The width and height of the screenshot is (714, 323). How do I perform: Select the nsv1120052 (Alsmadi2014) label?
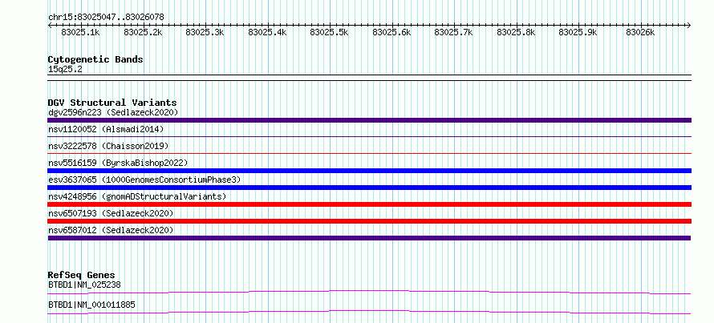click(x=106, y=129)
